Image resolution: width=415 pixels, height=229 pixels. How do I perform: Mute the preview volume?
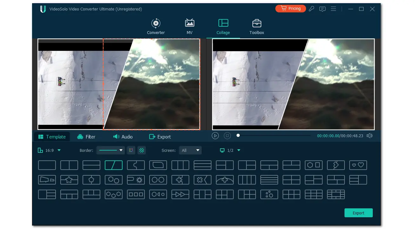point(370,136)
